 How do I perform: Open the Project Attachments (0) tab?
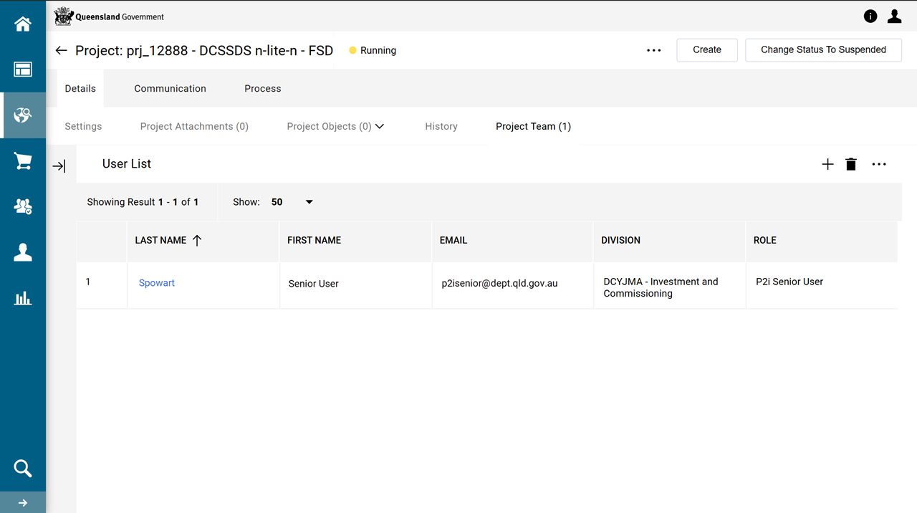(x=194, y=126)
